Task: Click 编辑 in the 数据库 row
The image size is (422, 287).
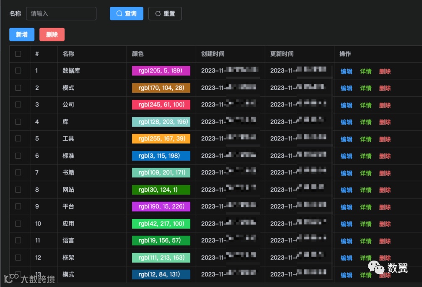Action: coord(347,71)
